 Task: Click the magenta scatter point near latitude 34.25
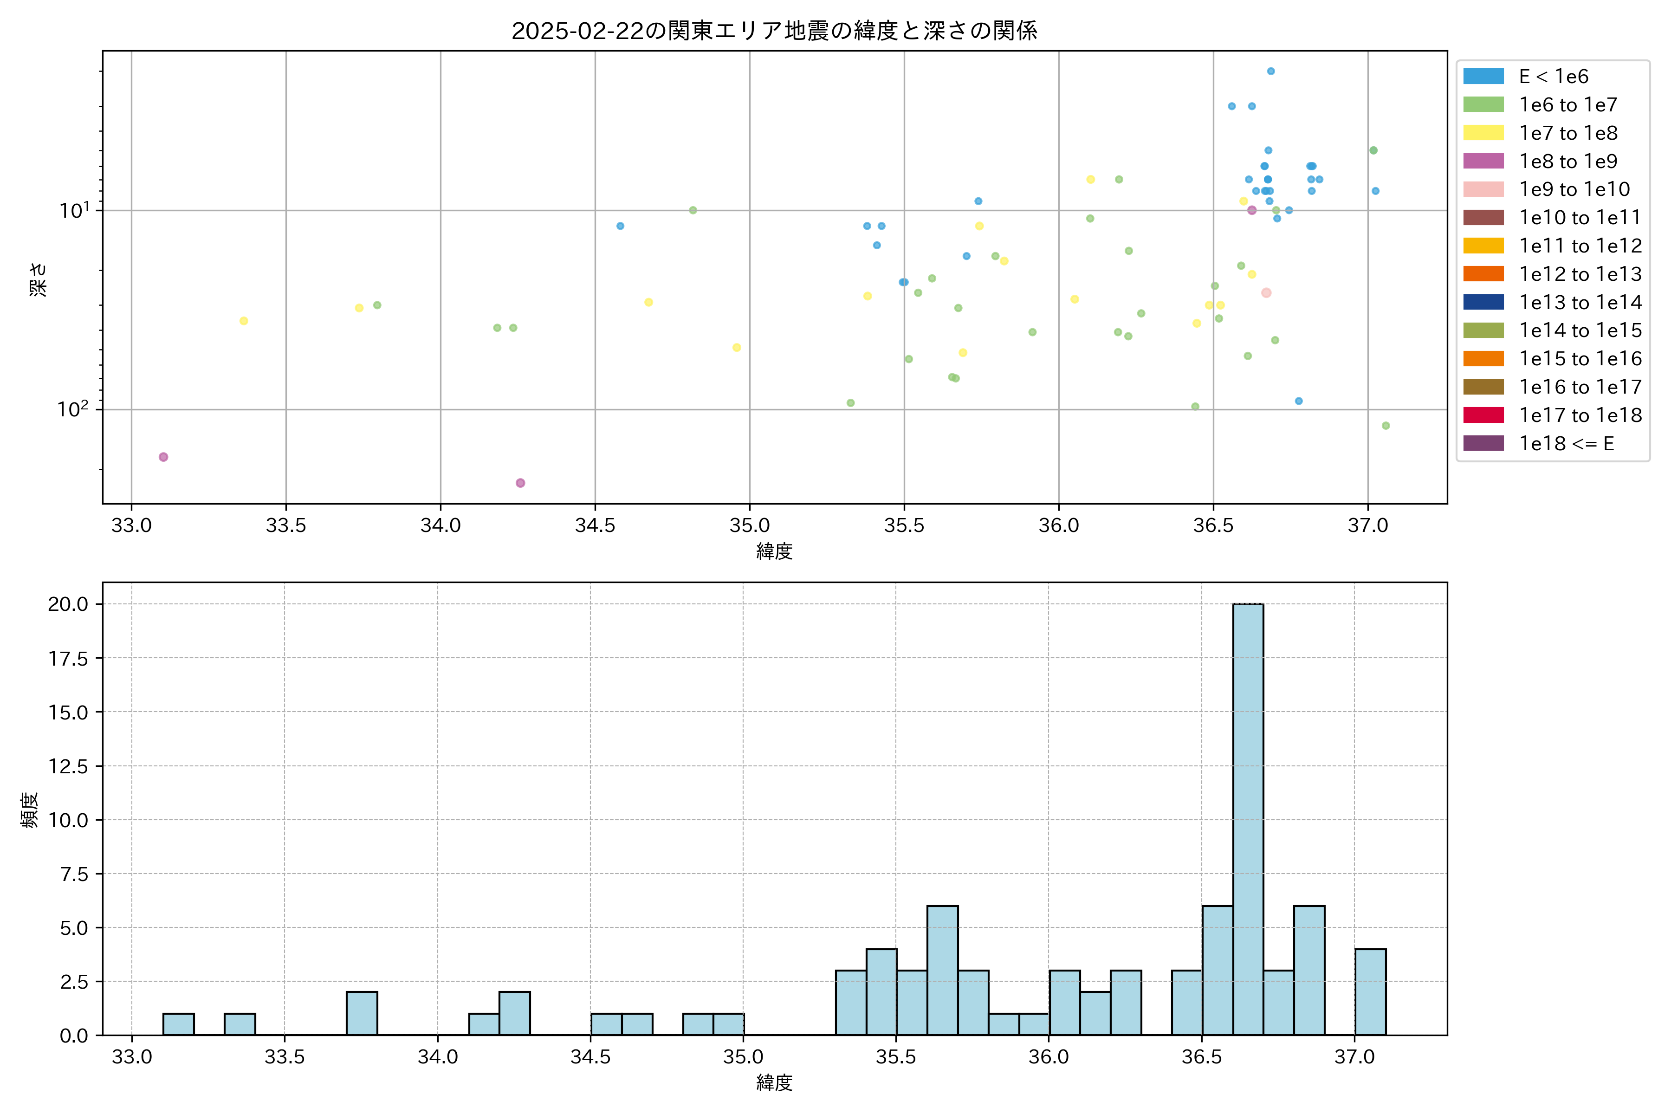(x=520, y=483)
